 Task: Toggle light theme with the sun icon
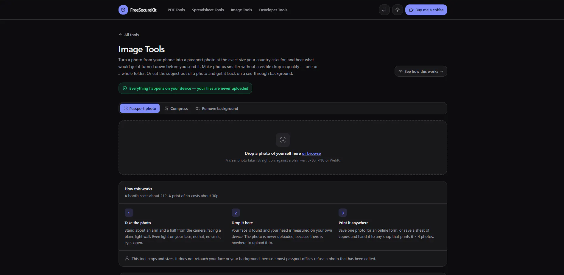pos(398,10)
